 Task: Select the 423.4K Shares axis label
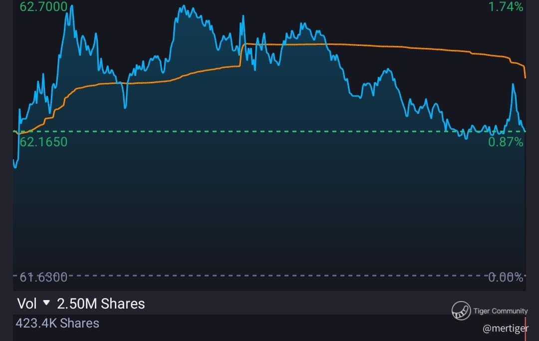tap(57, 323)
